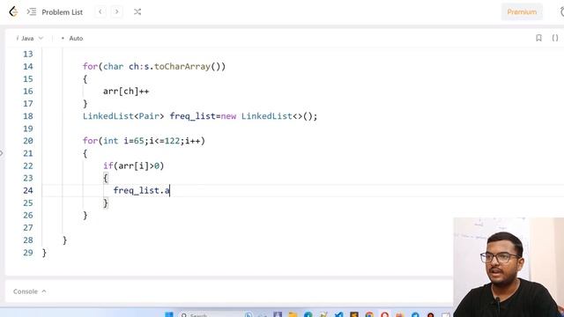Click line number 18 in the gutter
The height and width of the screenshot is (317, 564).
tap(28, 116)
